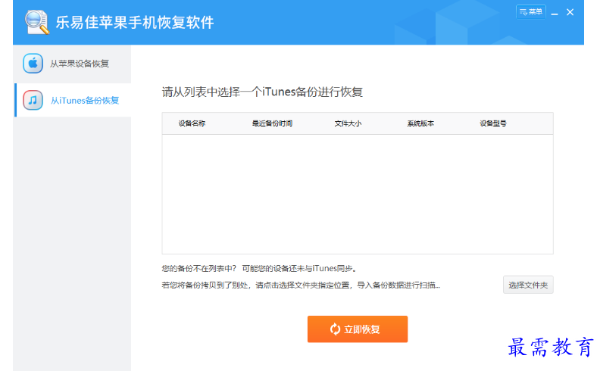
Task: Click the 设备型号 column header
Action: pos(493,123)
